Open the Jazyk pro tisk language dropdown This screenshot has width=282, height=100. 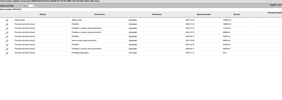point(25,6)
